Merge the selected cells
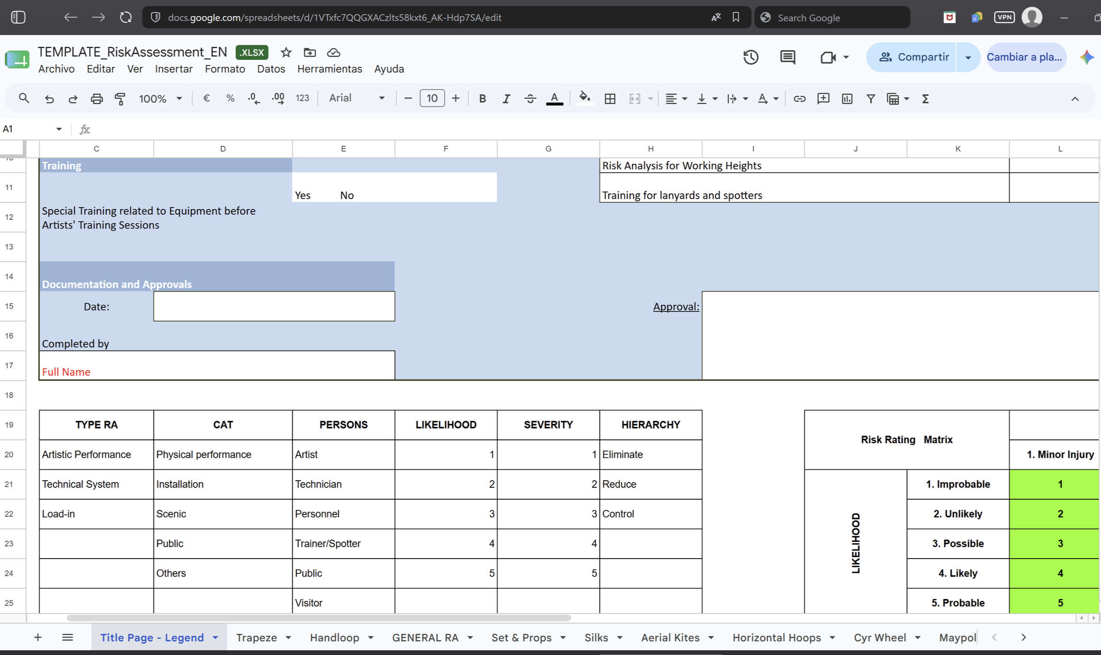This screenshot has width=1101, height=655. pyautogui.click(x=635, y=98)
